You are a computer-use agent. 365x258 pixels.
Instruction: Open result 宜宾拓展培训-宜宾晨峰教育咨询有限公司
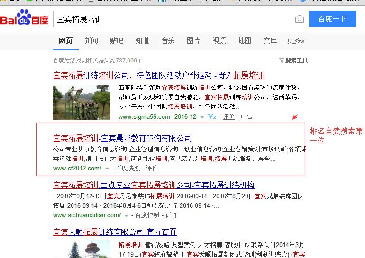pyautogui.click(x=122, y=138)
